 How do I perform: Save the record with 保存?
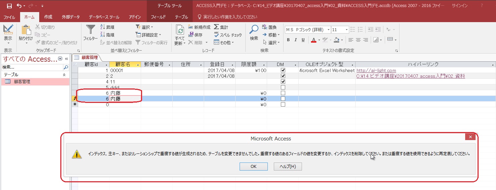195,35
